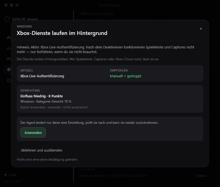Screen dimensions: 220x187
Task: Click the yellow minimize traffic light
Action: [12, 5]
